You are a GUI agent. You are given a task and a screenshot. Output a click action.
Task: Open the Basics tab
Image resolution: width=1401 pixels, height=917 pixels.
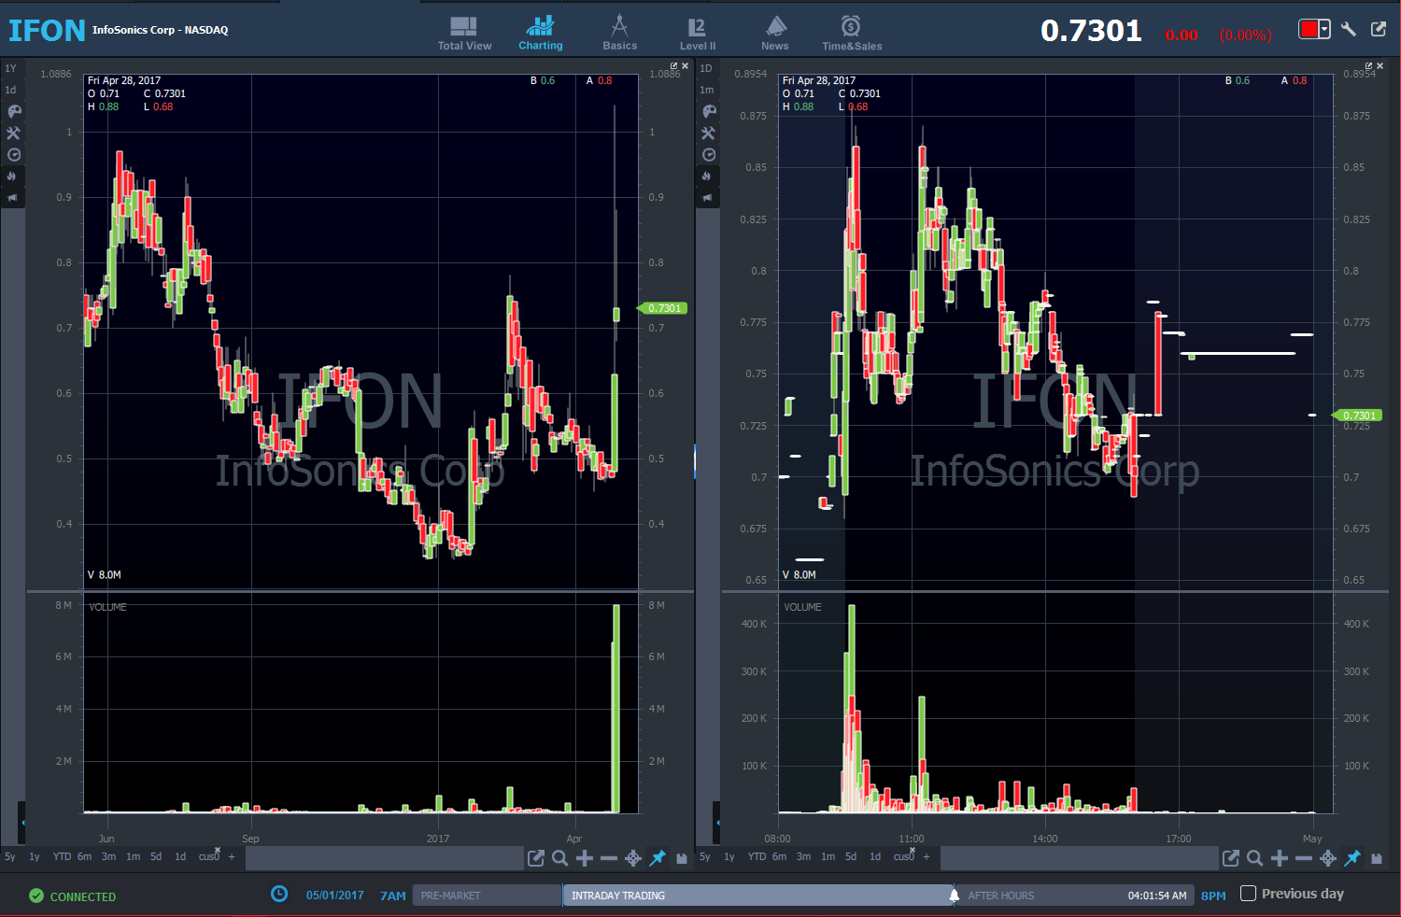619,34
